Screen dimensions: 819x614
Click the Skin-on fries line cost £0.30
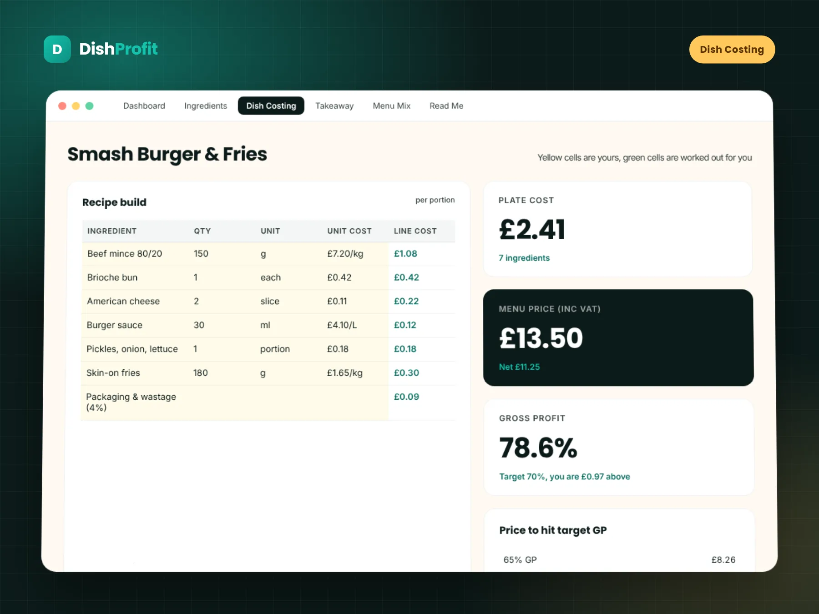(x=406, y=373)
